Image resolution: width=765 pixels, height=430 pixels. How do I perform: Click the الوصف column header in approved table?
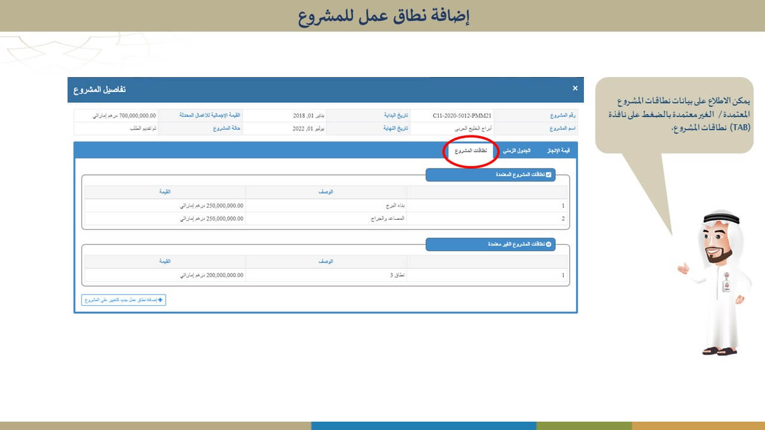click(326, 192)
